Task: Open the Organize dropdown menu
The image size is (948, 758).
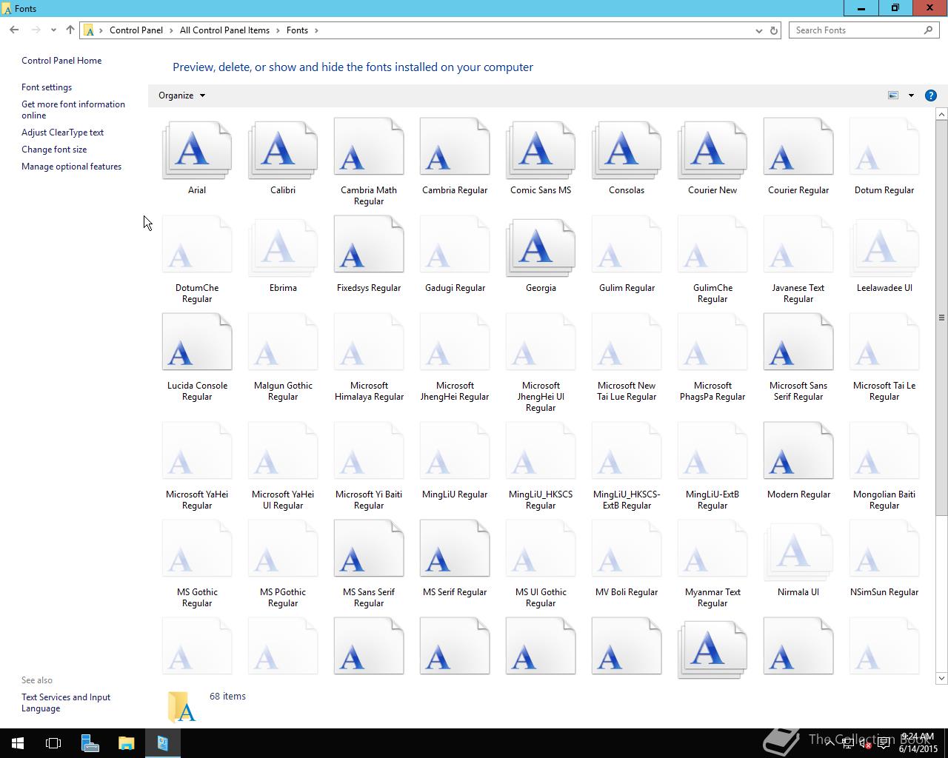Action: pos(181,95)
